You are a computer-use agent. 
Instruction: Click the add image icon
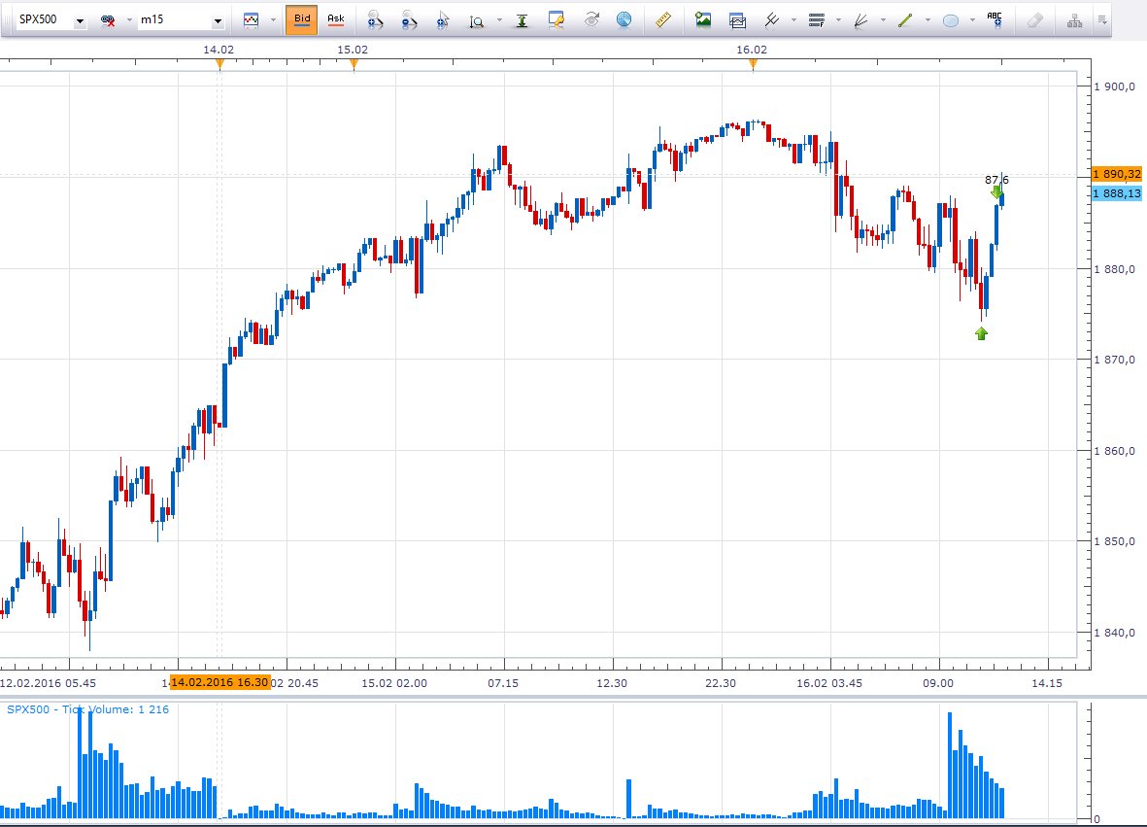[703, 20]
